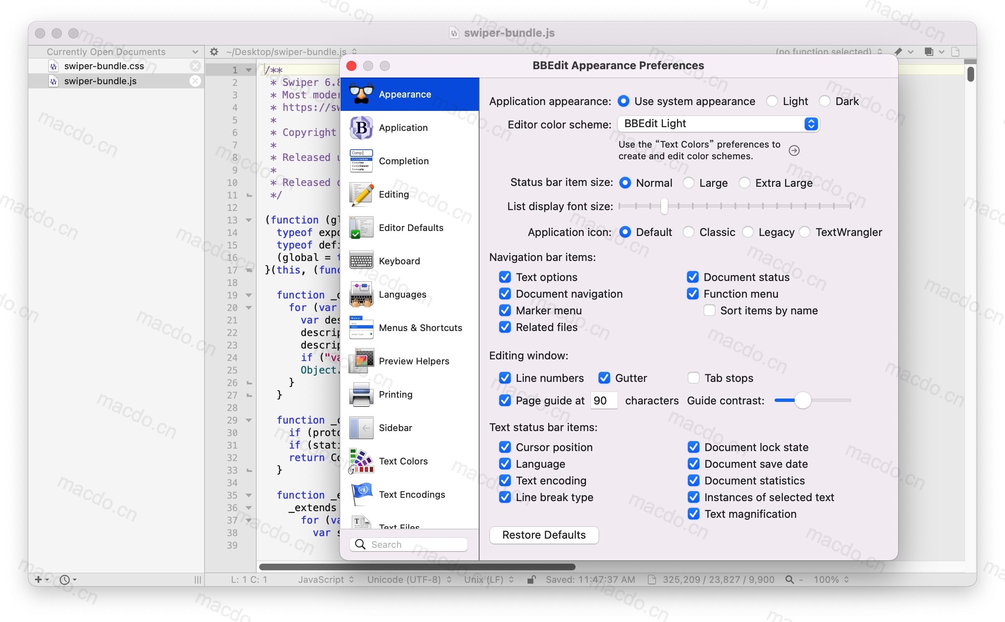This screenshot has width=1005, height=622.
Task: Switch to the Text Colors pane
Action: [x=409, y=461]
